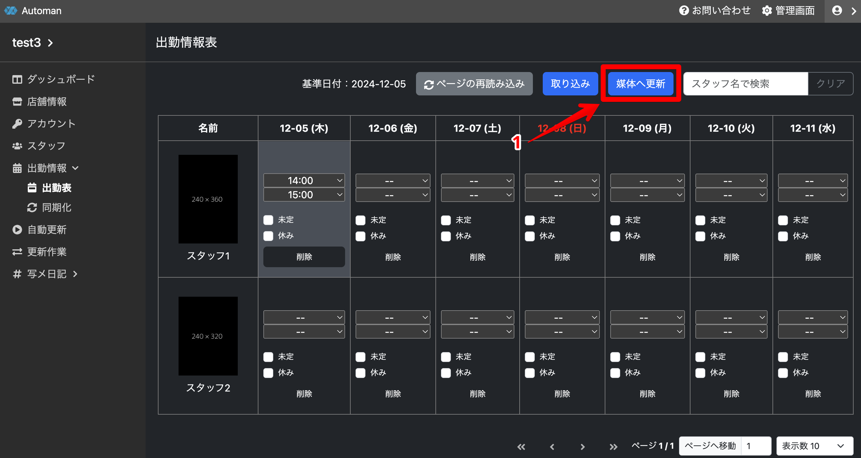Image resolution: width=861 pixels, height=458 pixels.
Task: Open the 表示数 10 dropdown
Action: click(x=814, y=446)
